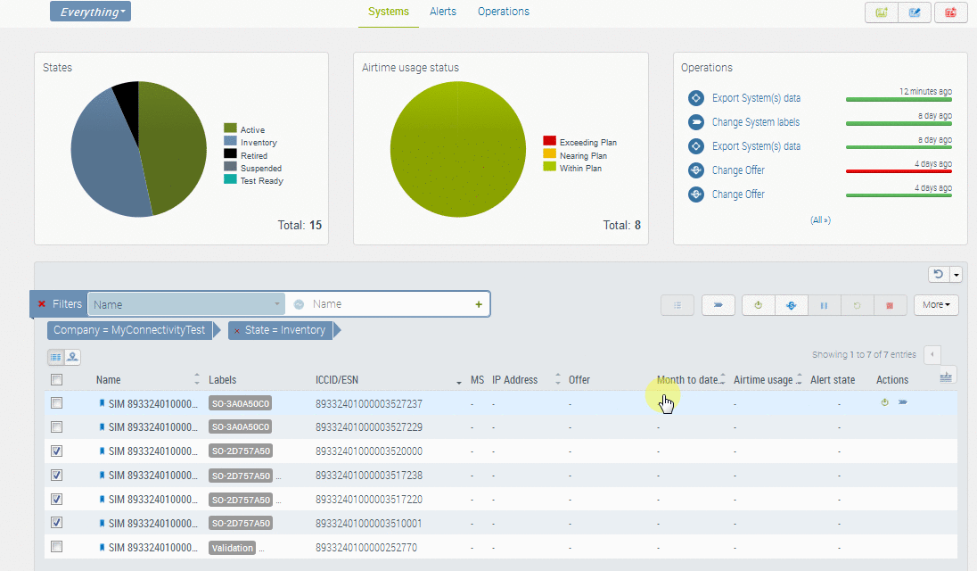
Task: Click the (All ») operations link
Action: (x=820, y=219)
